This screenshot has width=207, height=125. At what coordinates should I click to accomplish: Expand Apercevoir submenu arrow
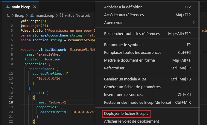[194, 22]
